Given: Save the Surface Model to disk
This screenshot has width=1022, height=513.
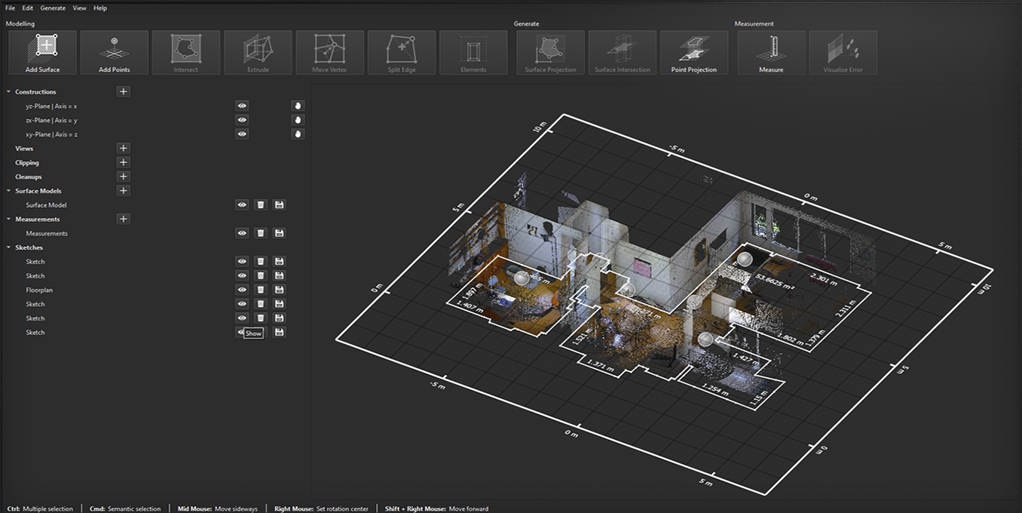Looking at the screenshot, I should pos(279,205).
